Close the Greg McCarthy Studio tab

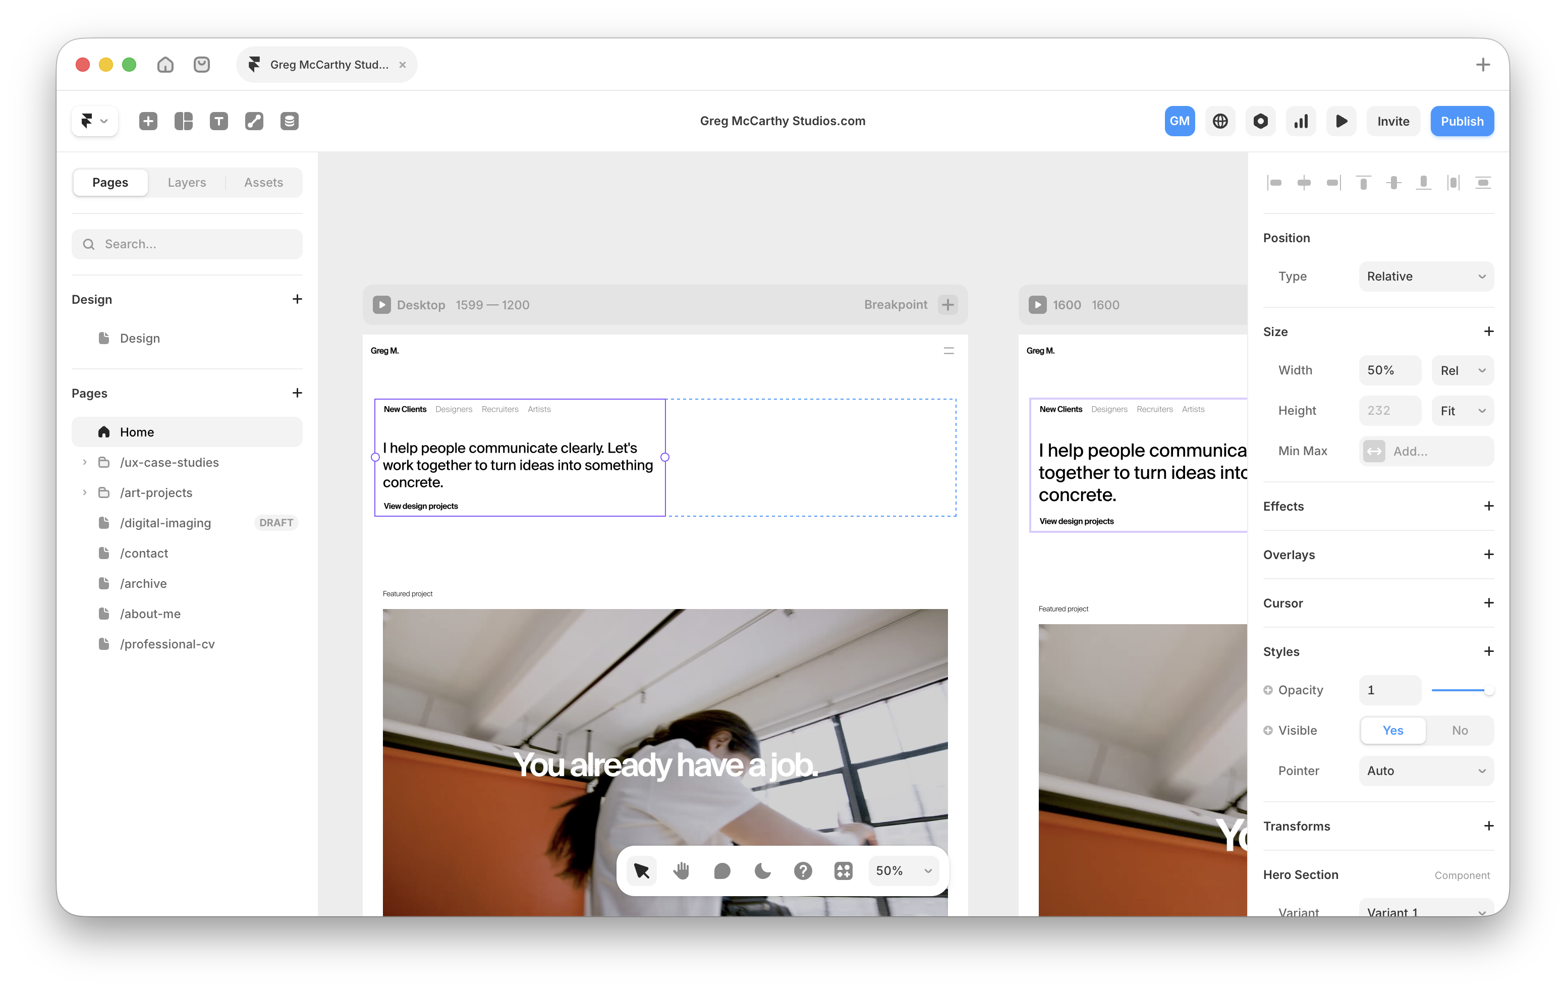pos(403,65)
